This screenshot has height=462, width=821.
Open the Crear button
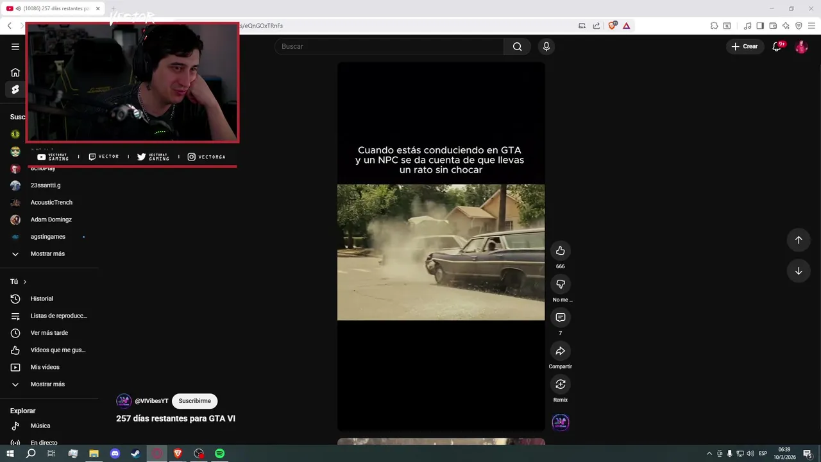(745, 46)
